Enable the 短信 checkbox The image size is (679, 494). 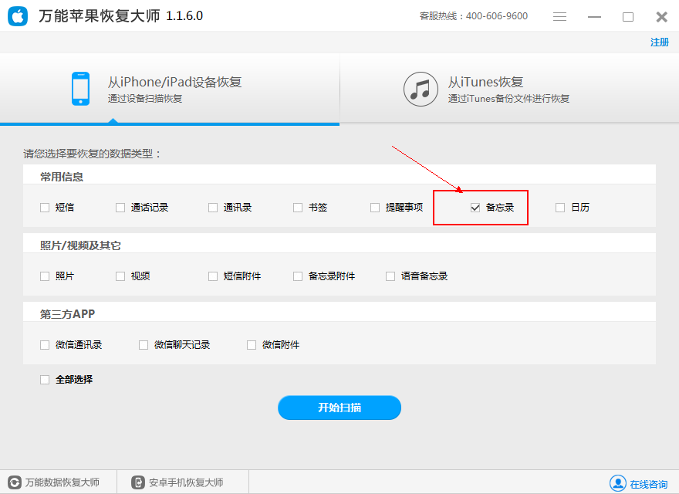click(45, 208)
